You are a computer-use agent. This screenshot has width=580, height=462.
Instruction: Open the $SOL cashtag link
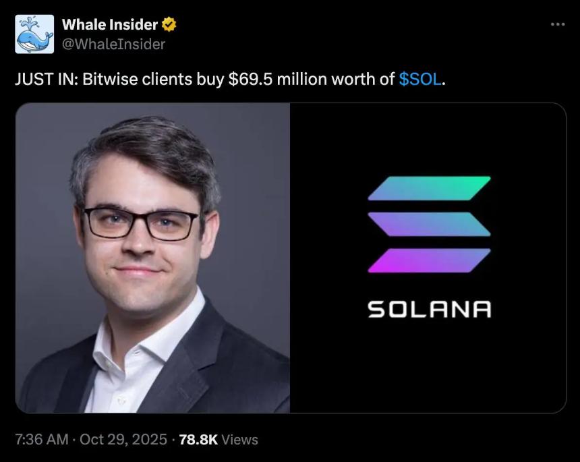point(420,79)
